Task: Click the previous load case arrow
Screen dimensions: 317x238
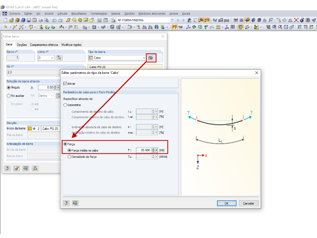Action: 178,20
